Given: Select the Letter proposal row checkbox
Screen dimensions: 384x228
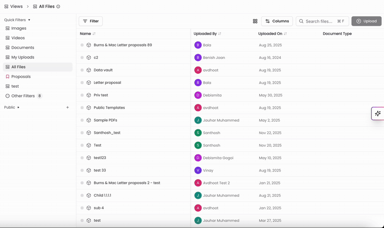Looking at the screenshot, I should pos(82,82).
